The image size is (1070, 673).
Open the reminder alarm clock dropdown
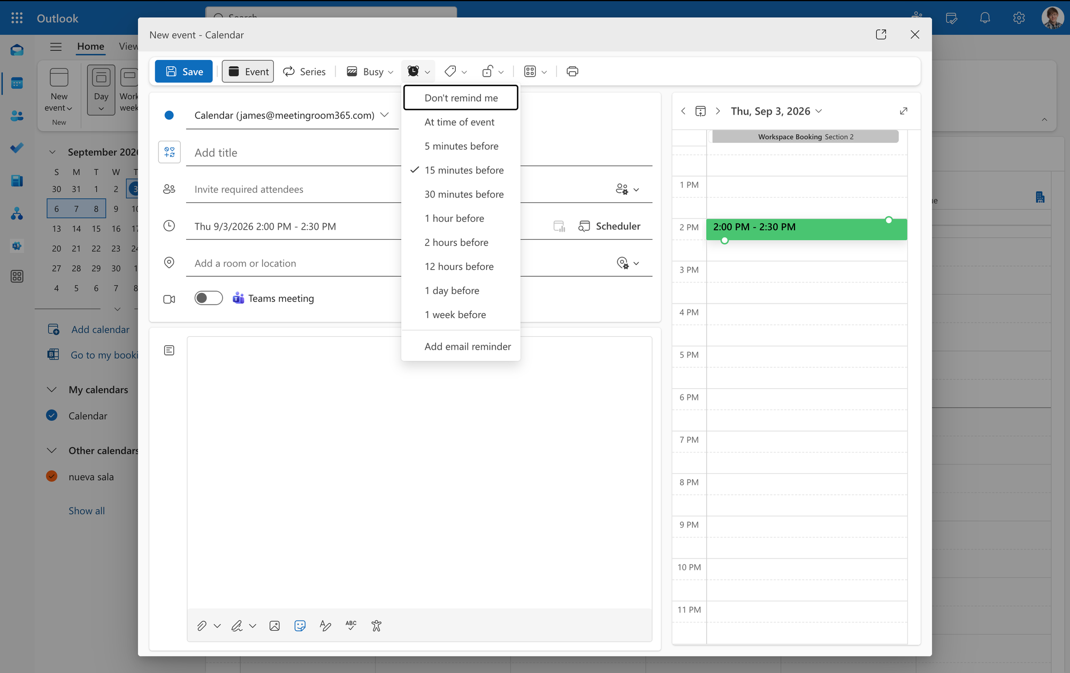418,71
